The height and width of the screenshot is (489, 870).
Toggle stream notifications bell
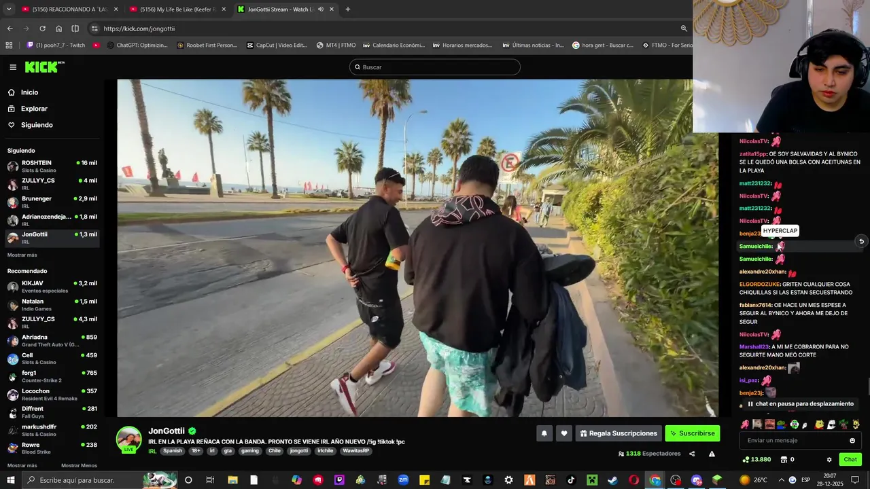544,433
